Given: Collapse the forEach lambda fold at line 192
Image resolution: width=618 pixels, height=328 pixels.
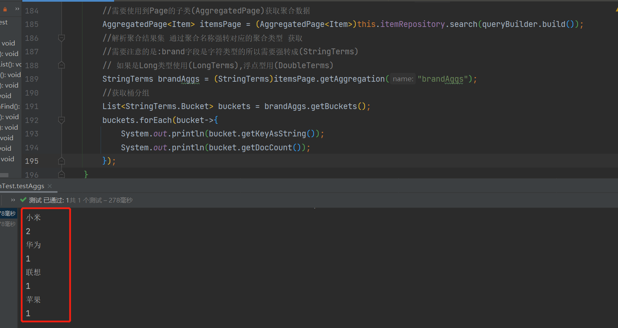Looking at the screenshot, I should pos(61,120).
